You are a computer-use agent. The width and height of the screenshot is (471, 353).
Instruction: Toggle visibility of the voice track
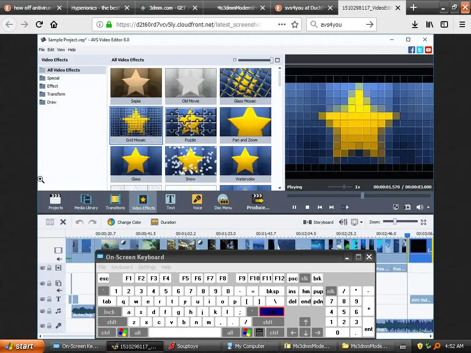pyautogui.click(x=42, y=325)
